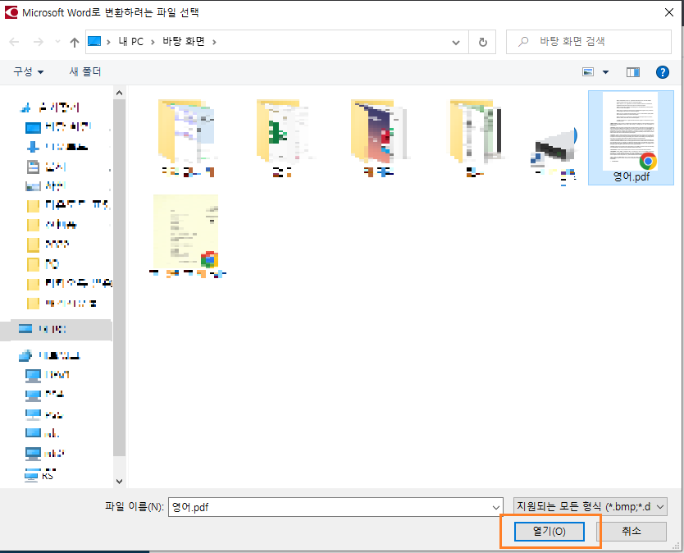Click the red app icon in title bar
Screen dimensions: 684x553
pyautogui.click(x=11, y=12)
